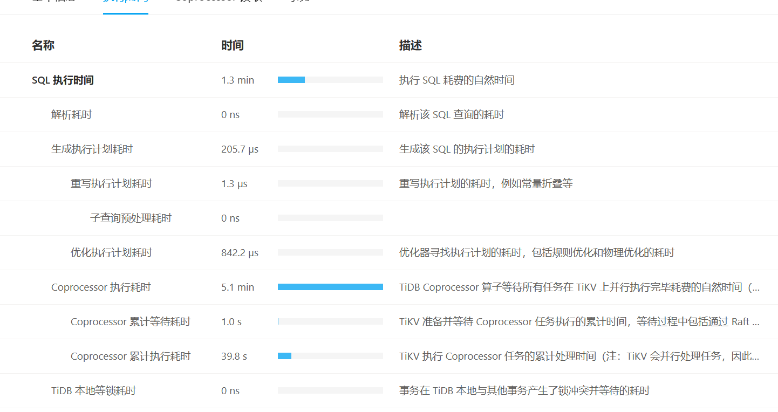Select the TiDB 本地等锁耗时 row label

93,391
